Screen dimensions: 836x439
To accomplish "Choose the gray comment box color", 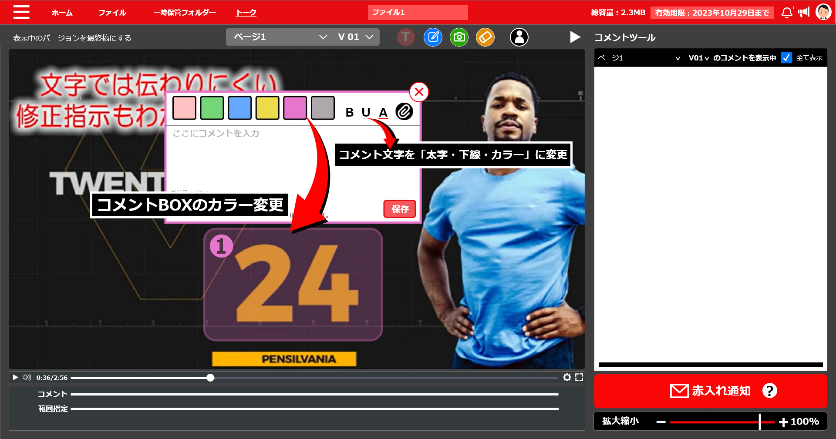I will [323, 108].
